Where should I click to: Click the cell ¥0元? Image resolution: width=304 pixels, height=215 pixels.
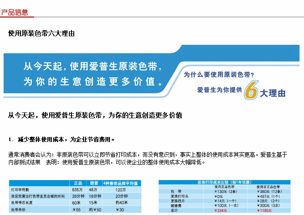click(219, 196)
